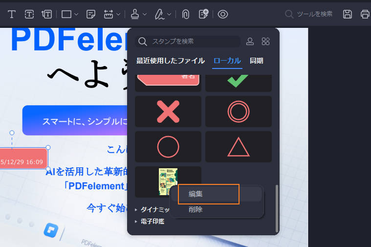This screenshot has height=247, width=371.
Task: Click the PDFelement logo icon in document
Action: (51, 230)
